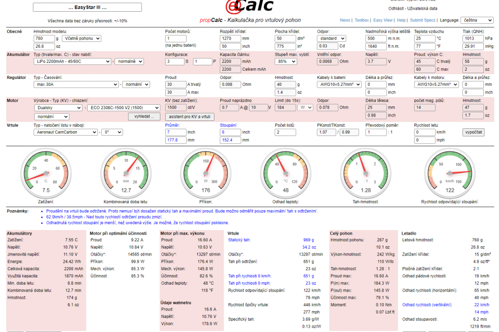The height and width of the screenshot is (332, 499).
Task: Click the Kombinovaná doba letu gauge
Action: tap(126, 172)
